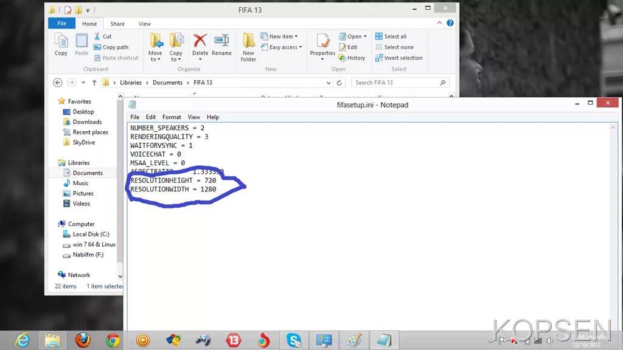The width and height of the screenshot is (623, 350).
Task: Select Downloads in the navigation pane
Action: pyautogui.click(x=87, y=122)
